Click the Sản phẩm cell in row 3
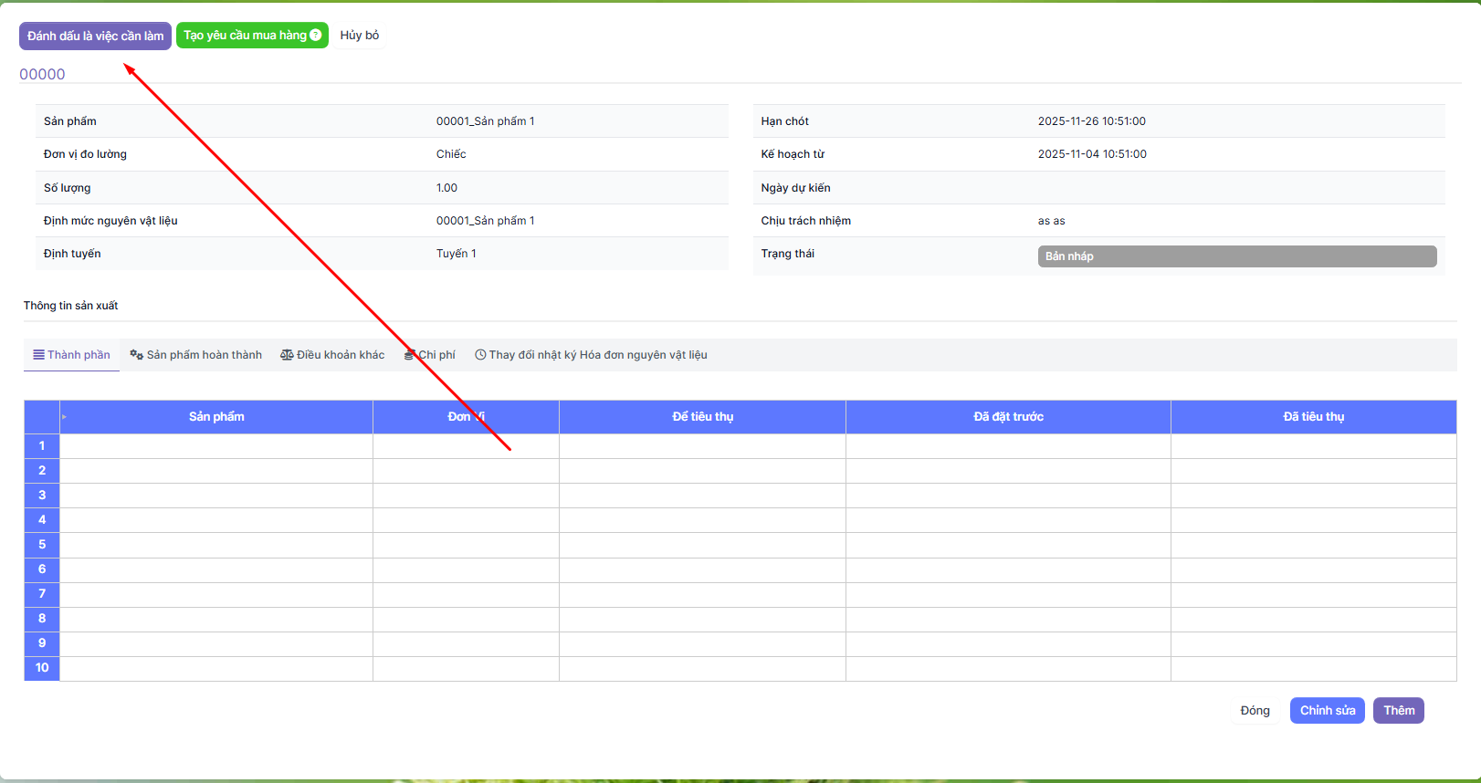The image size is (1481, 783). 216,496
